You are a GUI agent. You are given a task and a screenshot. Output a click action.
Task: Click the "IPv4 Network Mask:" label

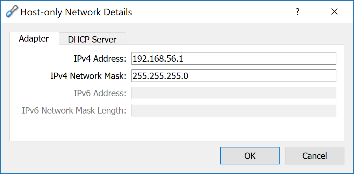click(x=88, y=76)
